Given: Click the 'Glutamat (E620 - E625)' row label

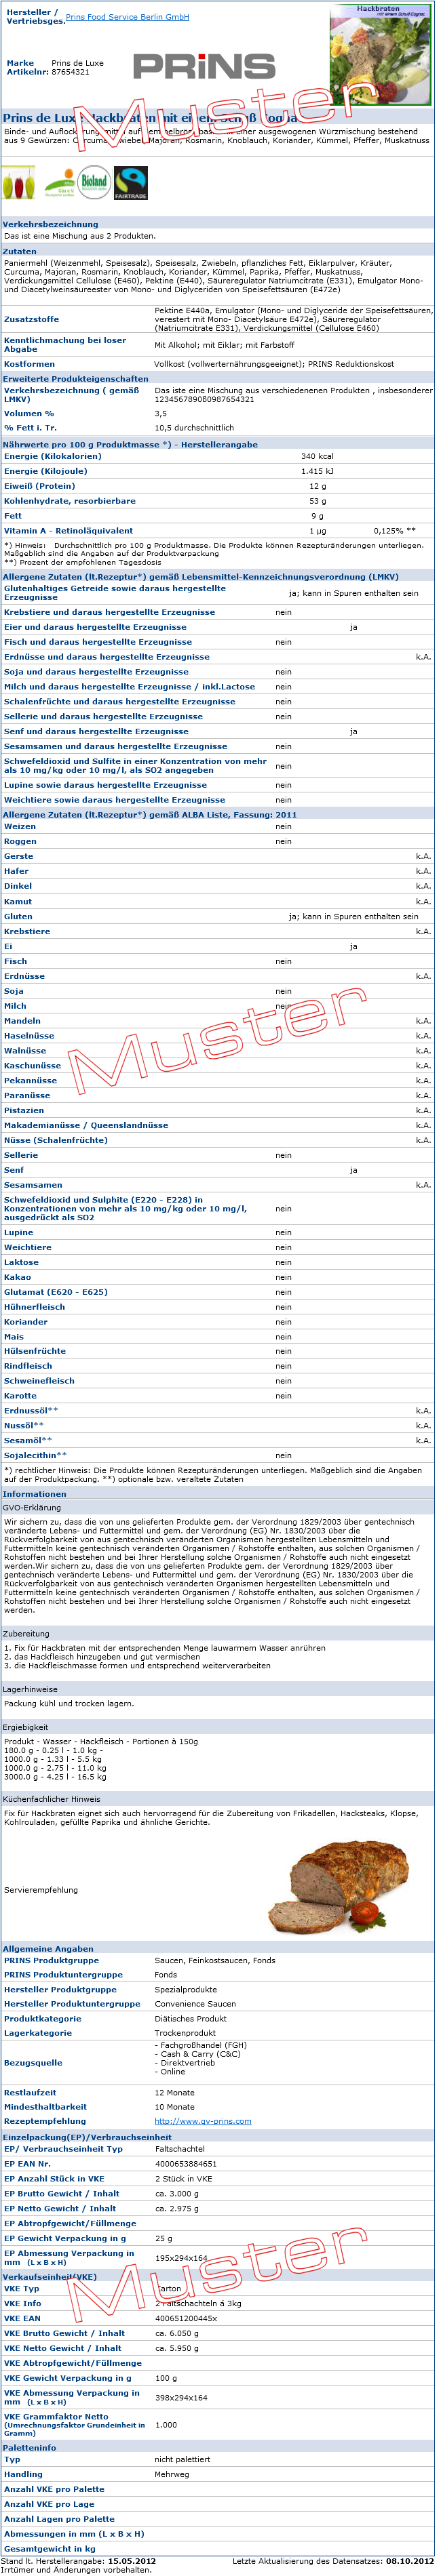Looking at the screenshot, I should point(56,1292).
